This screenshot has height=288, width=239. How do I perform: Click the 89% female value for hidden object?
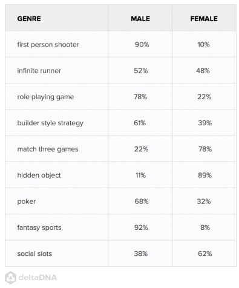(x=205, y=175)
